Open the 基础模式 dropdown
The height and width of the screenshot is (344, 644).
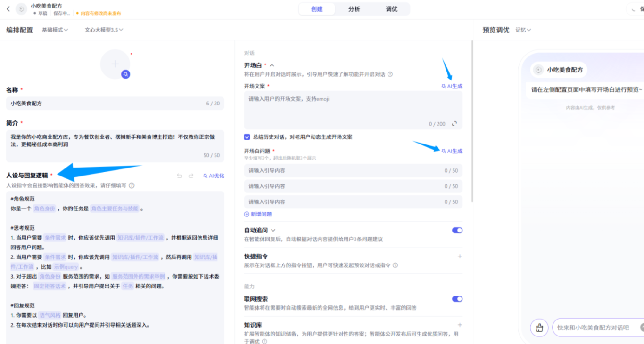(x=55, y=30)
